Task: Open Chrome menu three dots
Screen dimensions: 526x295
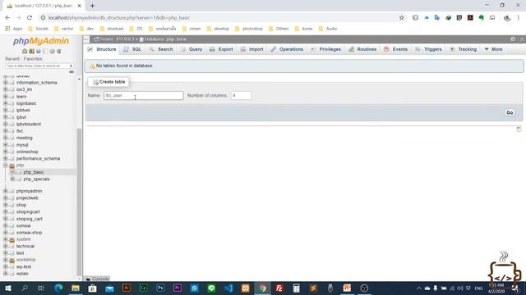Action: tap(519, 18)
